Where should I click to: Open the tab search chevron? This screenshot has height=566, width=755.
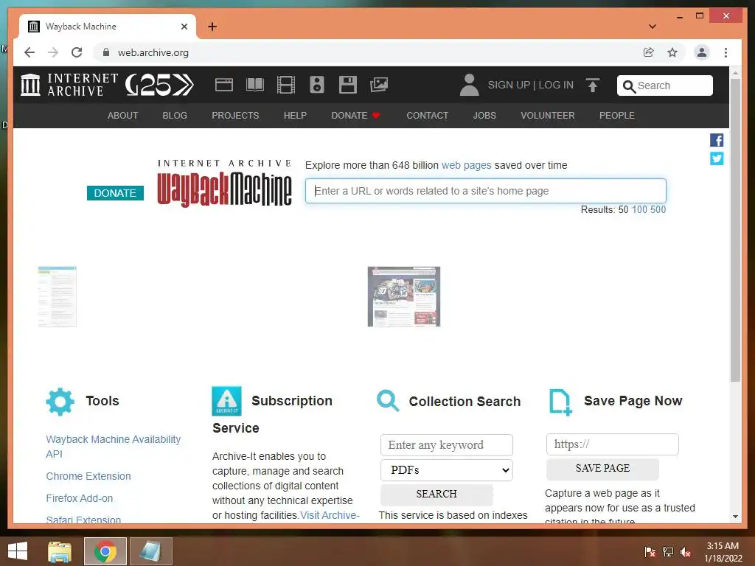click(653, 27)
